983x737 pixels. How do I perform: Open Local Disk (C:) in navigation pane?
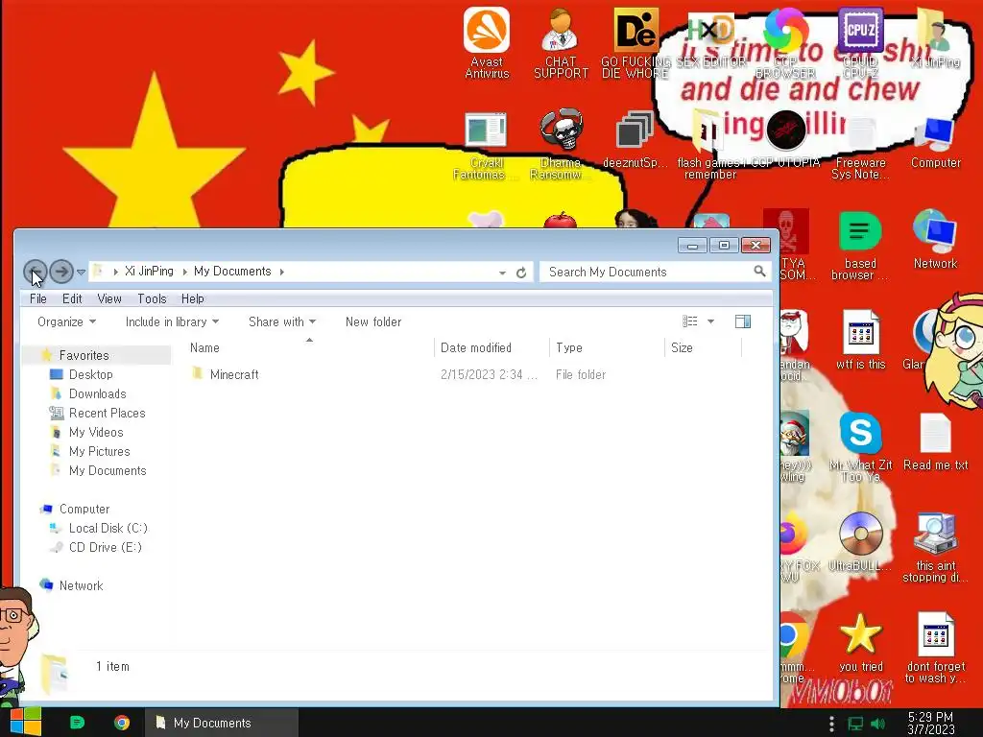pyautogui.click(x=108, y=529)
